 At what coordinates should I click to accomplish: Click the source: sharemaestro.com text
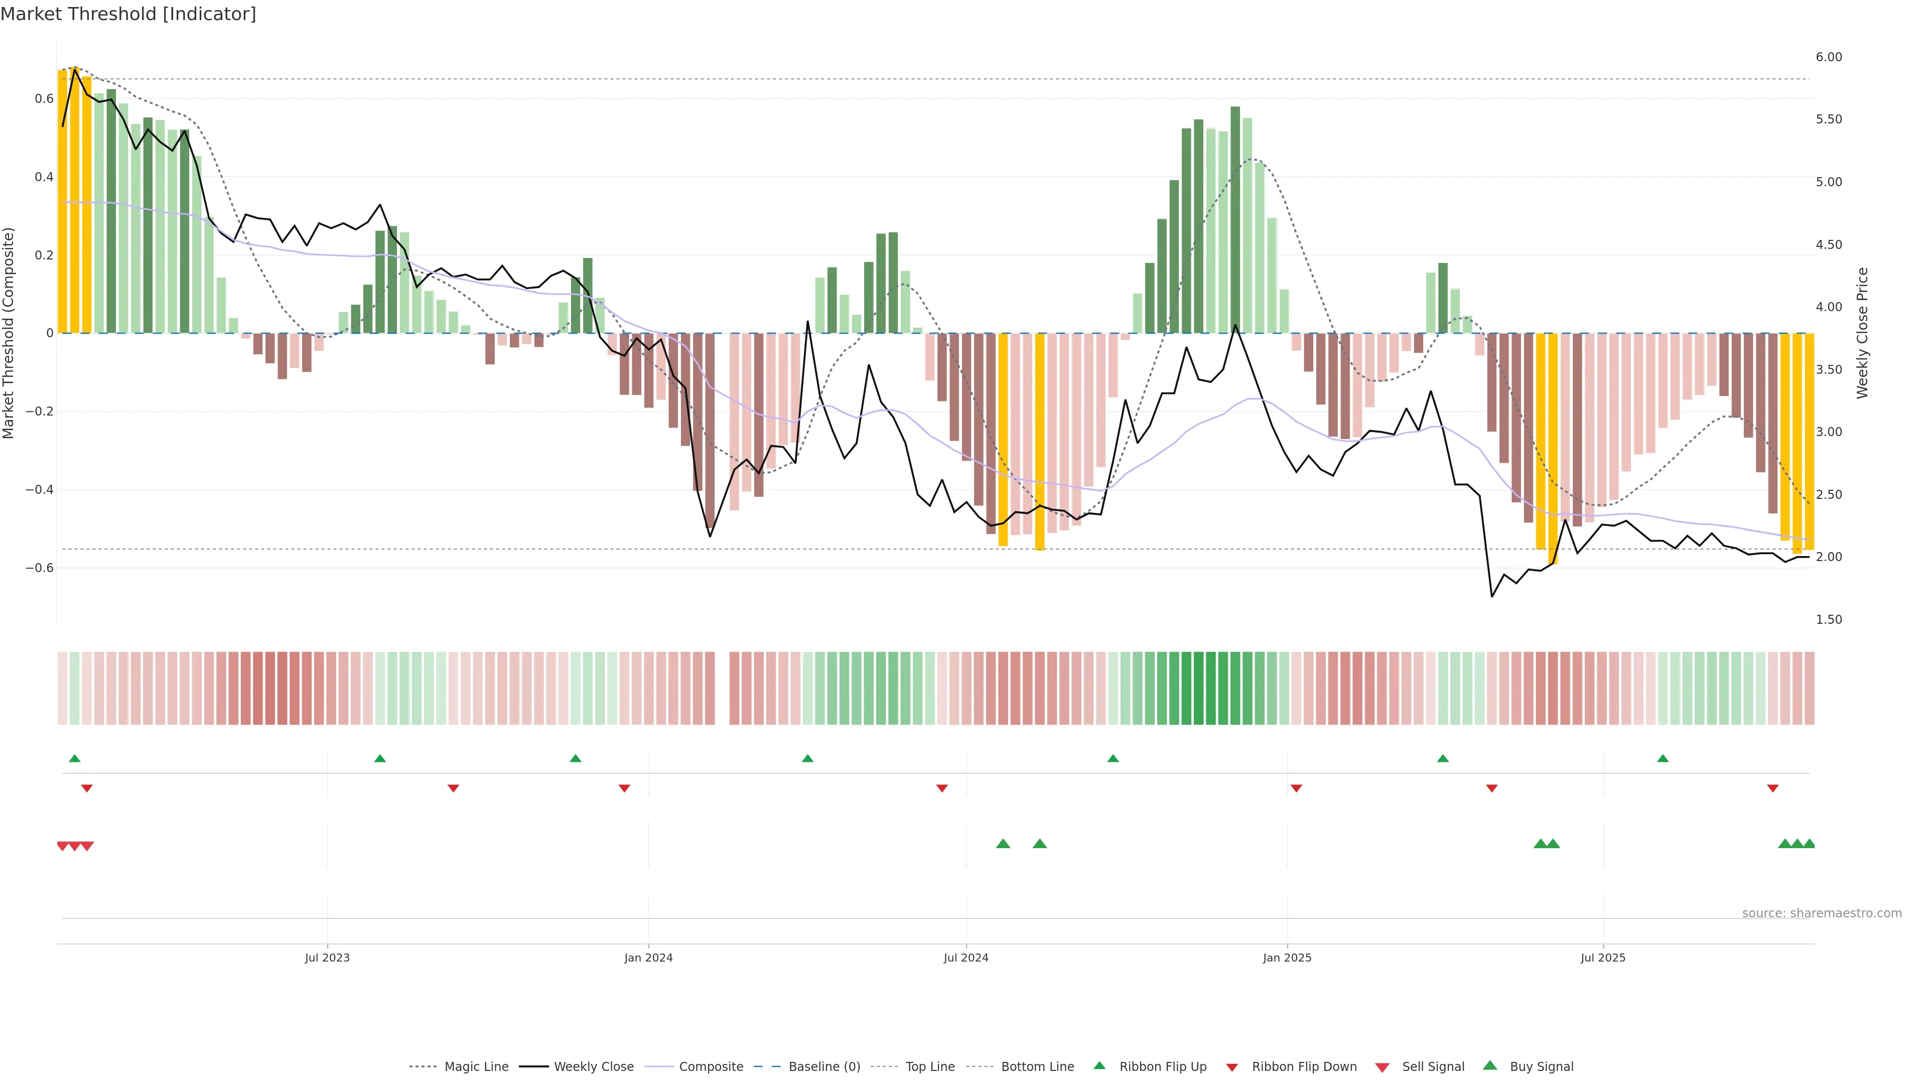point(1822,913)
